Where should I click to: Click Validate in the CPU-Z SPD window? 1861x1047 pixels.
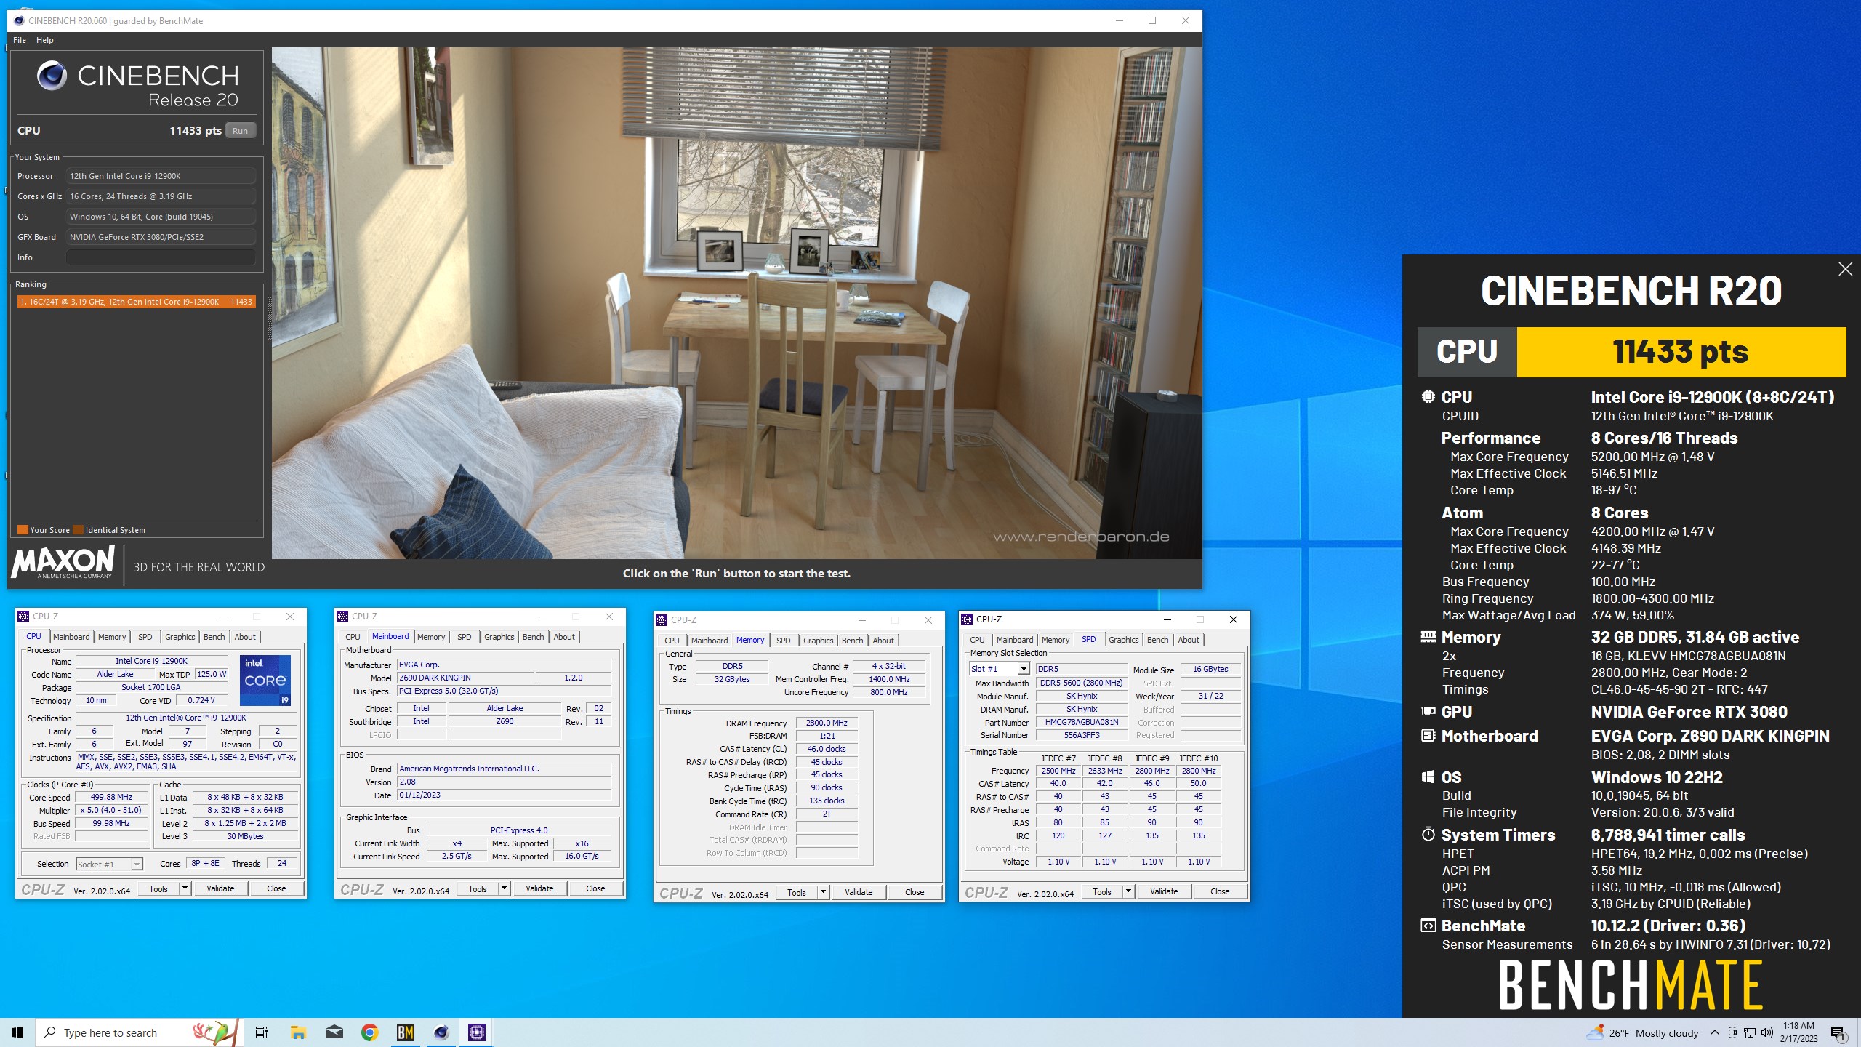[1164, 891]
